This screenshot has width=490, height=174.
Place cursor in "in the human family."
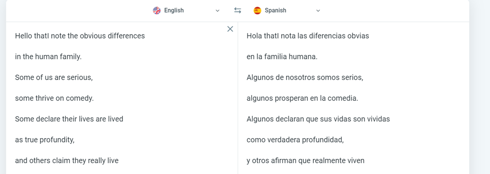click(x=48, y=57)
